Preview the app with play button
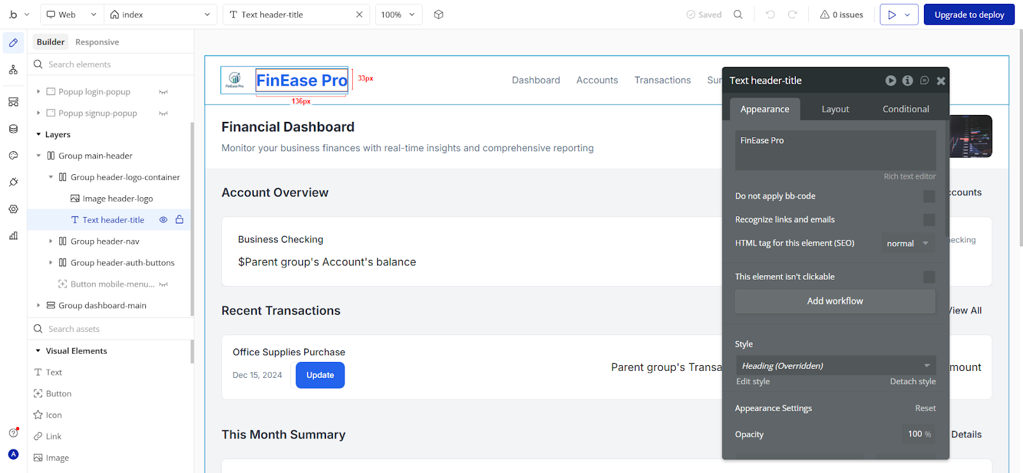 pyautogui.click(x=891, y=15)
